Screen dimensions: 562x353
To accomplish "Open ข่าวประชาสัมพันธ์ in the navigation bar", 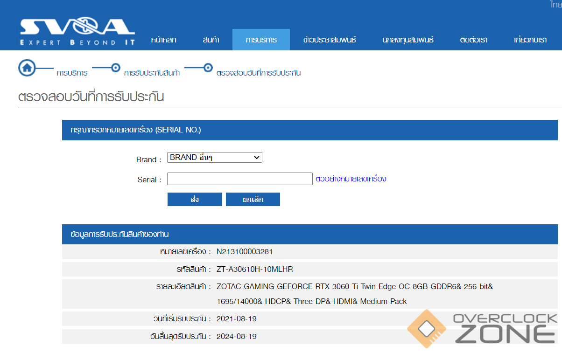I will point(329,40).
